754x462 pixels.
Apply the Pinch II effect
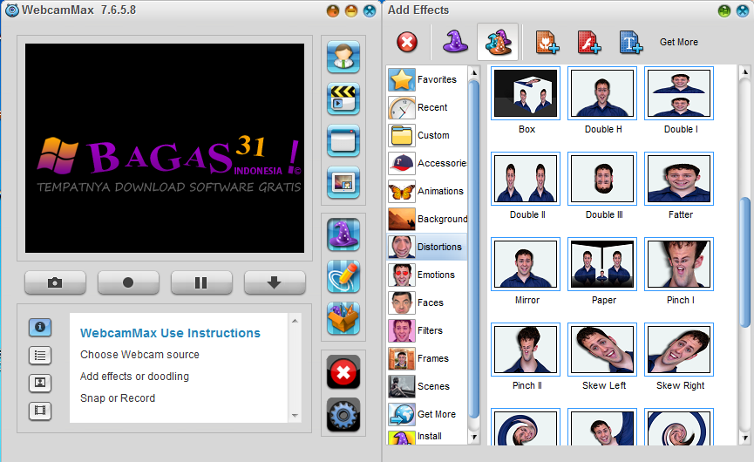coord(526,350)
